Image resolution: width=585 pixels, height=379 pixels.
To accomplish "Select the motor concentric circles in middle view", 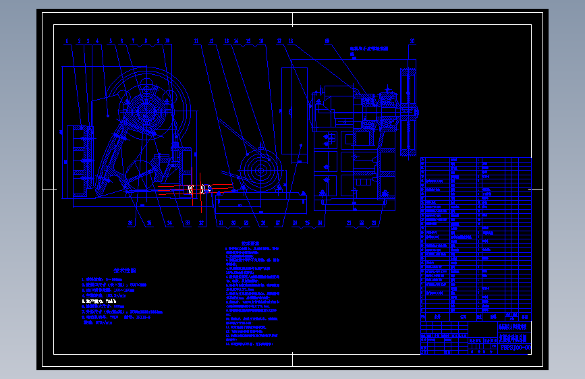I will (261, 171).
